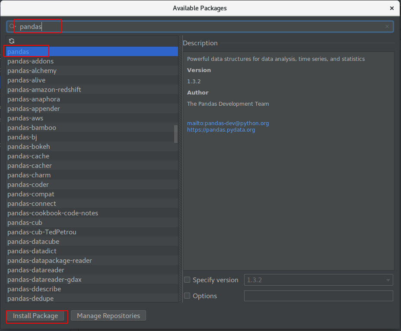Open the https://pandas.pydata.org link
Screen dimensions: 401x331
221,130
